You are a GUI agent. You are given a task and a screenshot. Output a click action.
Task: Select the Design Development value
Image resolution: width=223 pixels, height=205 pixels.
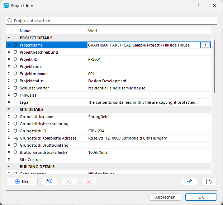click(x=107, y=81)
